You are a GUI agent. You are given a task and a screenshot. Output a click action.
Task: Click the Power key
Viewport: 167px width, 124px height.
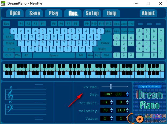pyautogui.click(x=131, y=24)
